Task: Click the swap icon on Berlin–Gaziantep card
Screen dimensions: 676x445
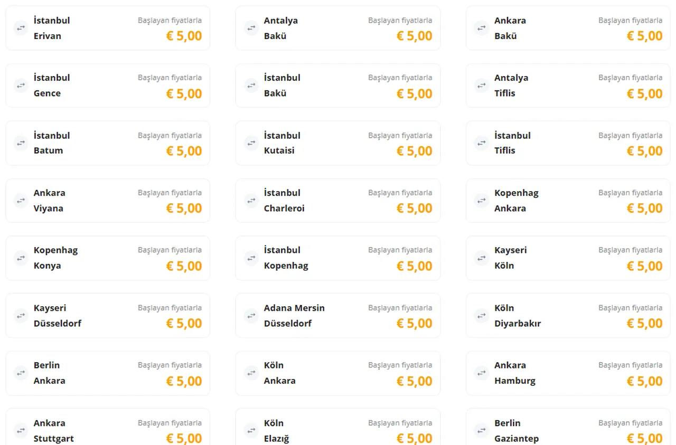Action: pos(481,431)
